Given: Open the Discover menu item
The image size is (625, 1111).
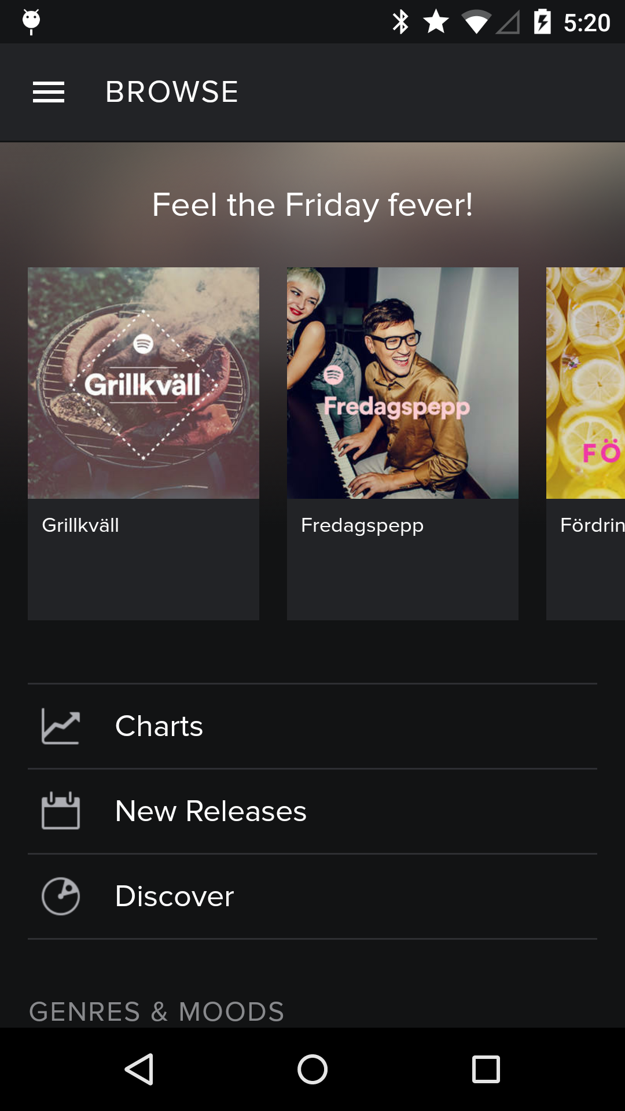Looking at the screenshot, I should click(x=175, y=896).
